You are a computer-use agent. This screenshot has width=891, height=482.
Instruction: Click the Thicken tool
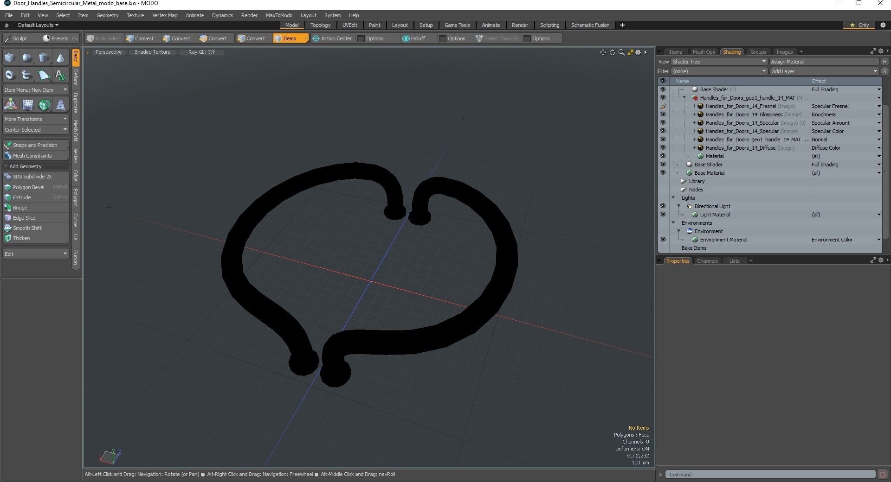(x=36, y=238)
